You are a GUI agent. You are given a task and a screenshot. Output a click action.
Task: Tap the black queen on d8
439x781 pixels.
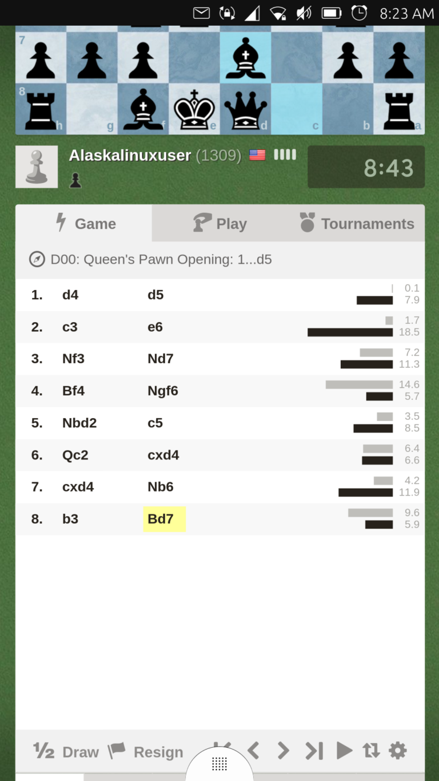pos(245,109)
